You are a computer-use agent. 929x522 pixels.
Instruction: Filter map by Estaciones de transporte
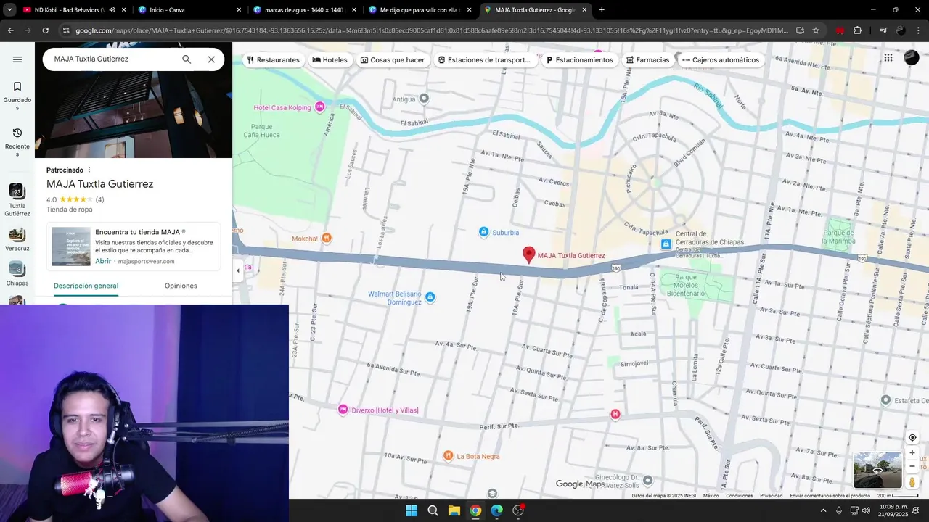[484, 60]
